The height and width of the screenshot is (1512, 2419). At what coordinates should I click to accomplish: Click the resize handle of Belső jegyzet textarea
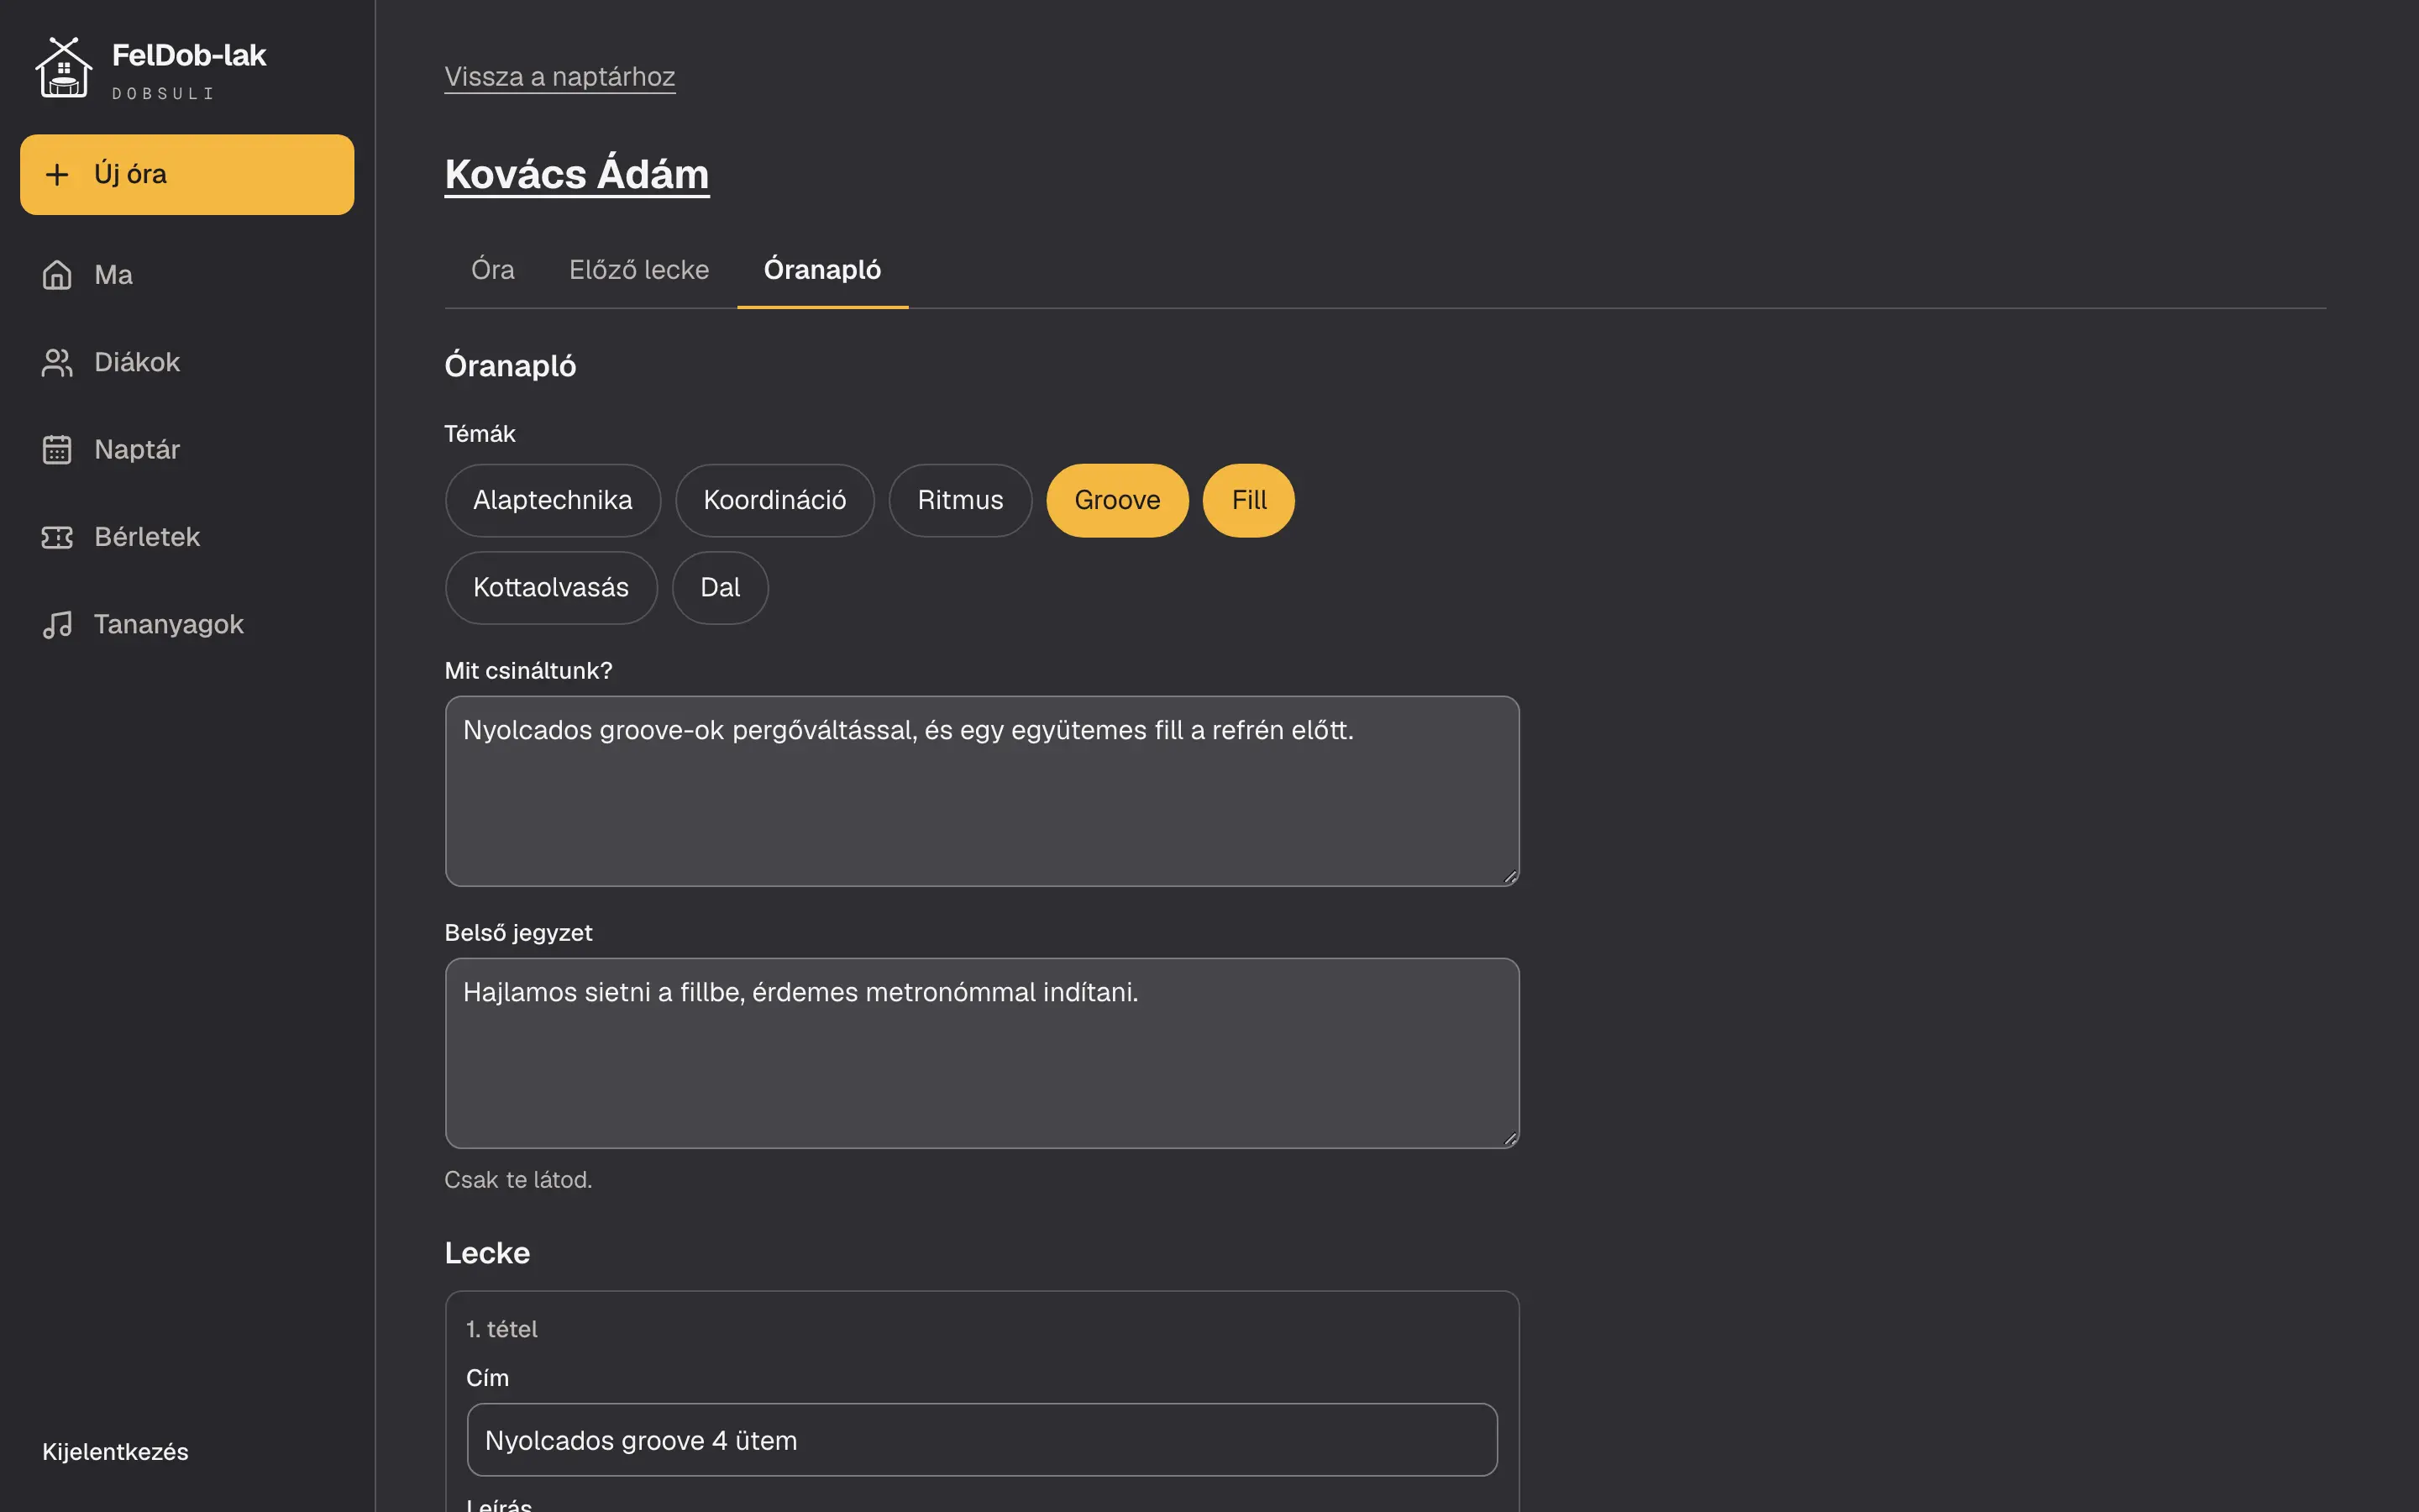click(x=1509, y=1139)
